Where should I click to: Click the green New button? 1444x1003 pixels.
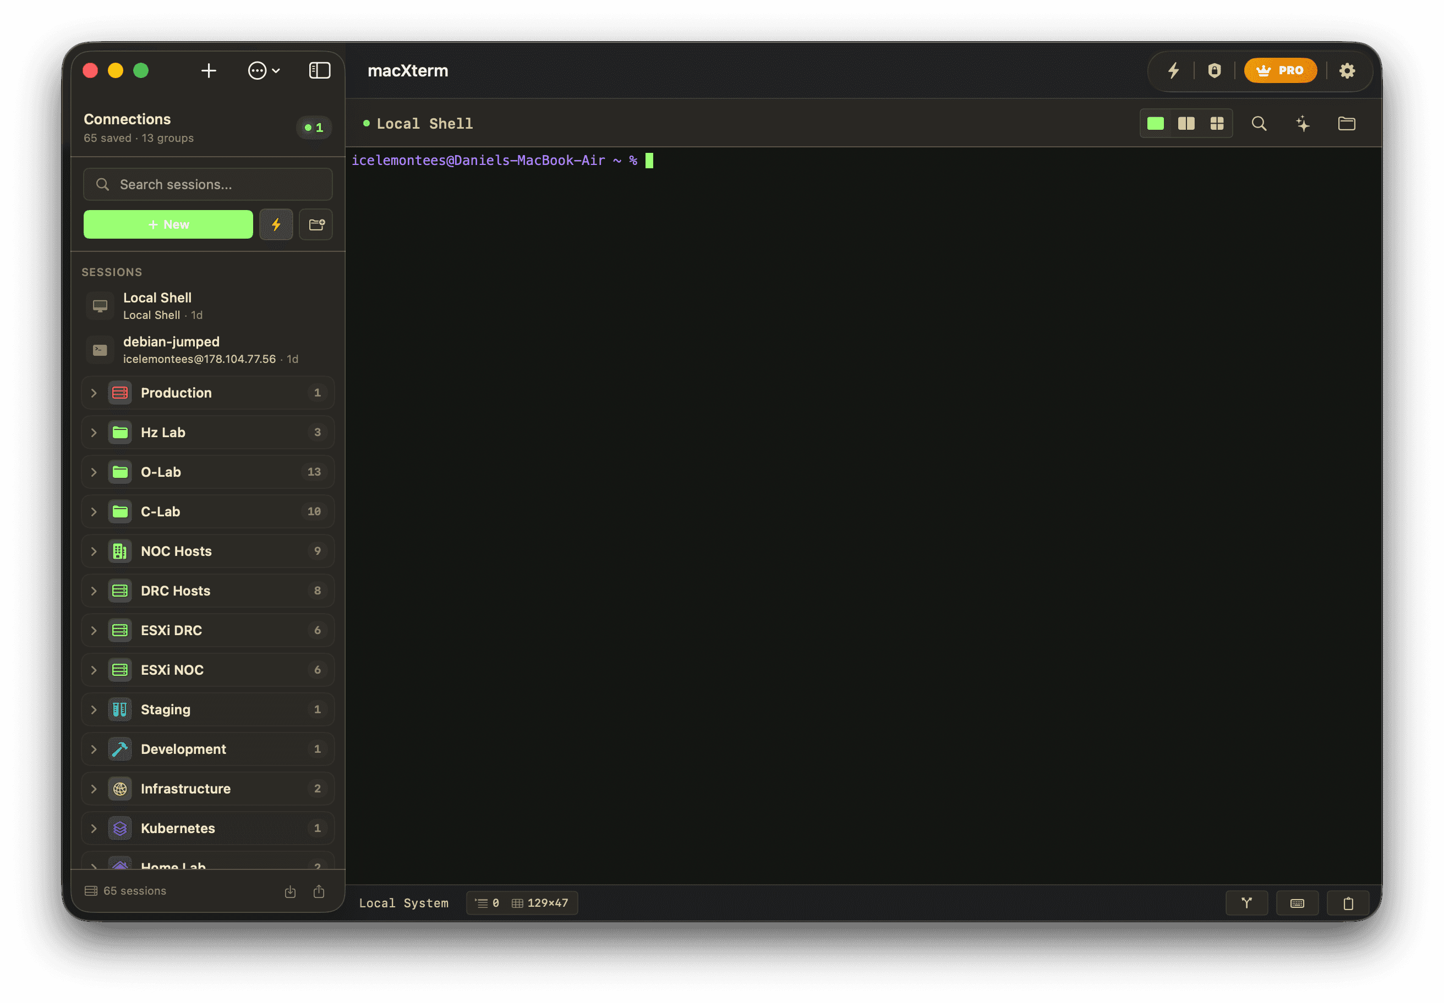168,224
